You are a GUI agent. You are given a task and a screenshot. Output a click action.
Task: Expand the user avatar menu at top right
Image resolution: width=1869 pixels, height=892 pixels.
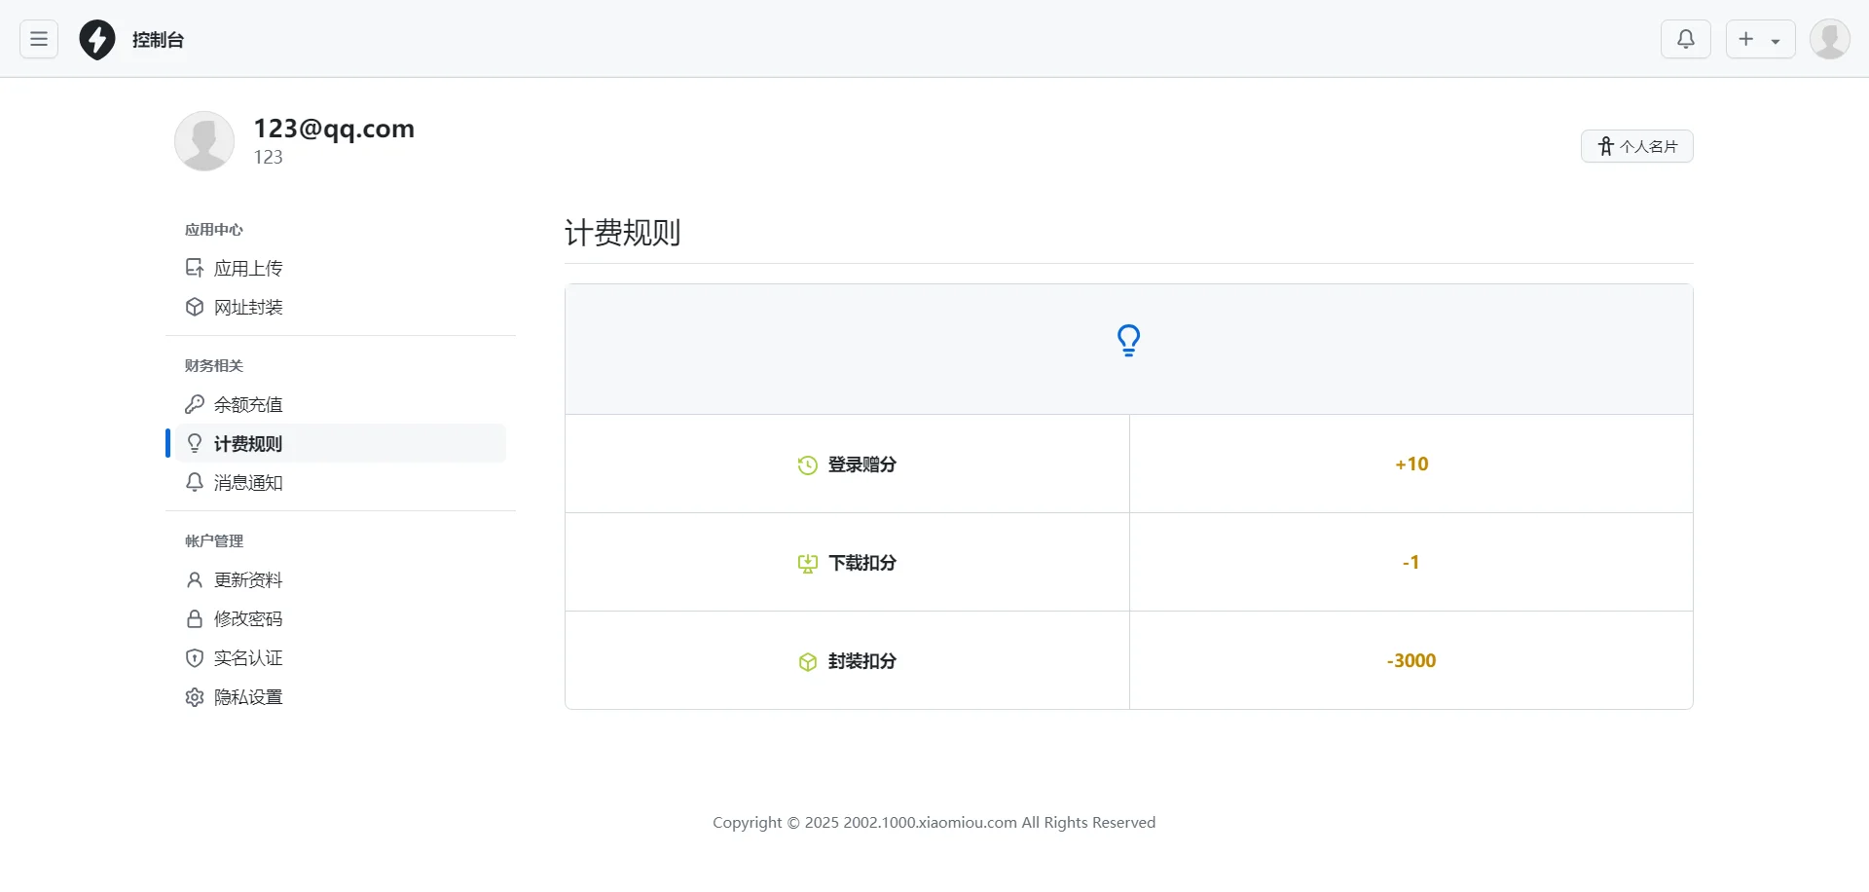coord(1830,39)
